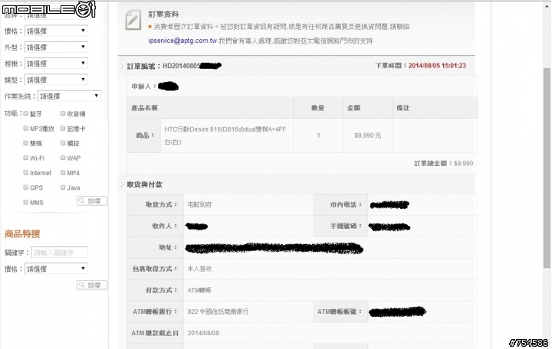Select the MP4 checkbox

click(x=63, y=172)
